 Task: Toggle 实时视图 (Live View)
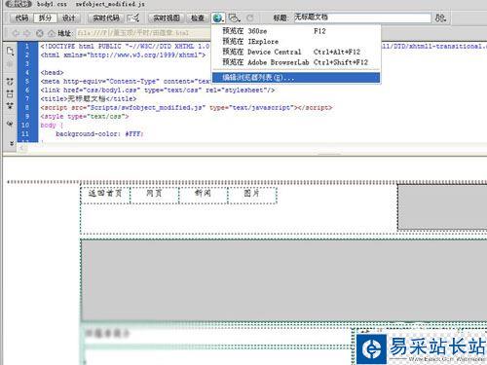tap(167, 18)
